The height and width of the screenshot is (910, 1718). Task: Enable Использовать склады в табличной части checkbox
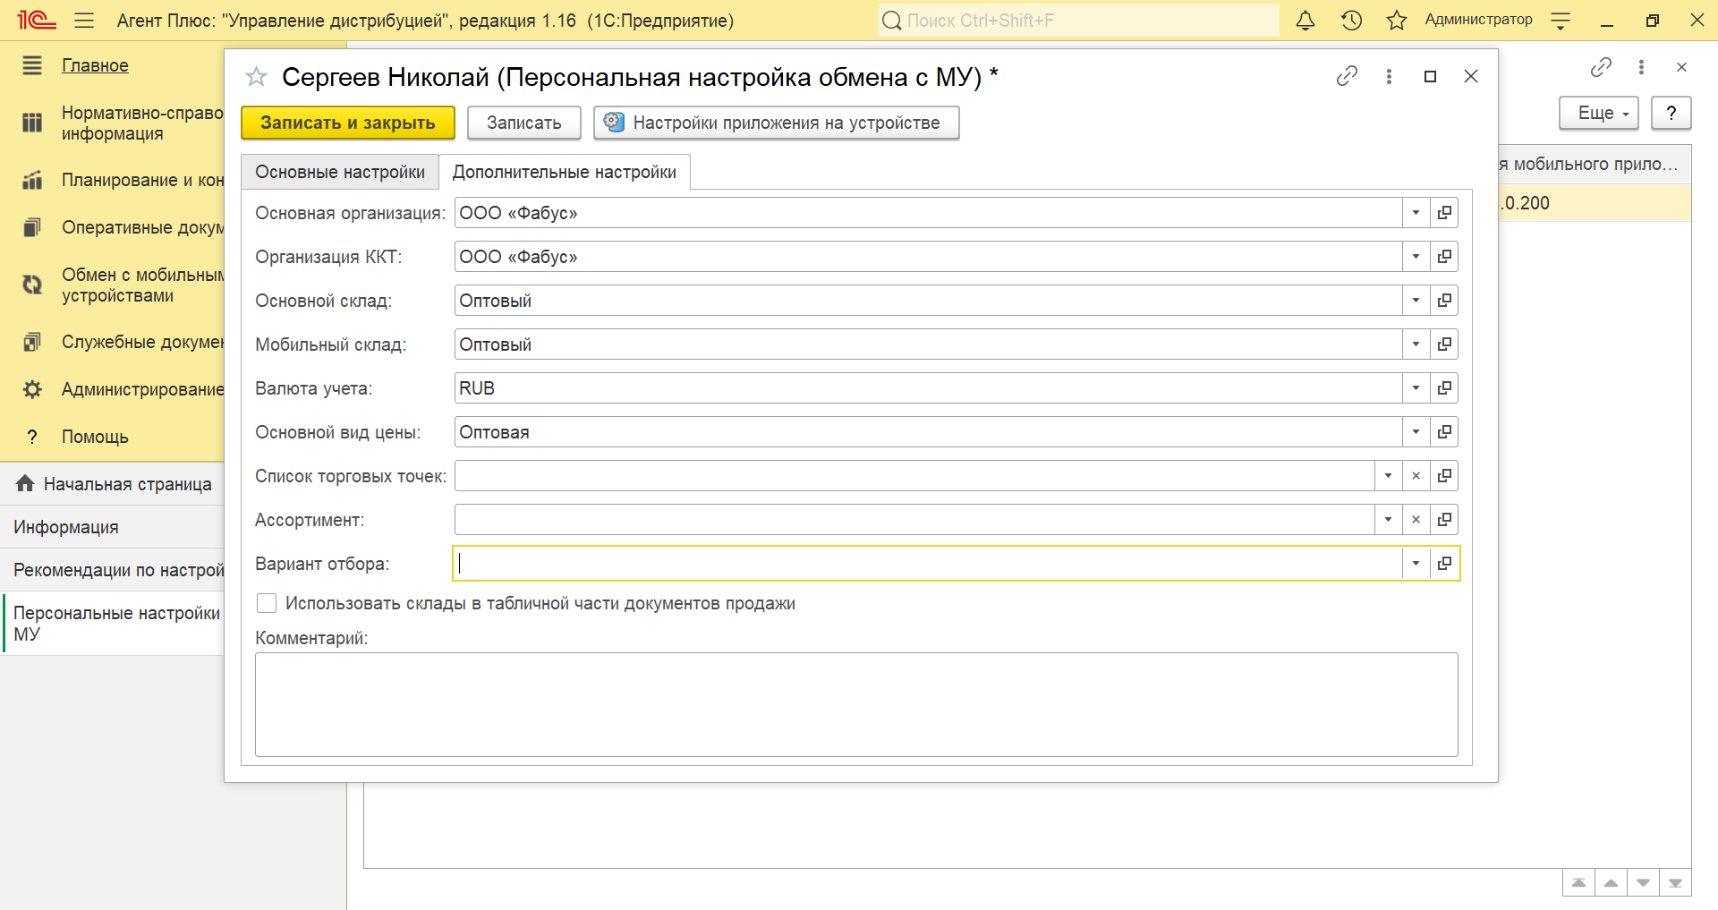tap(267, 604)
